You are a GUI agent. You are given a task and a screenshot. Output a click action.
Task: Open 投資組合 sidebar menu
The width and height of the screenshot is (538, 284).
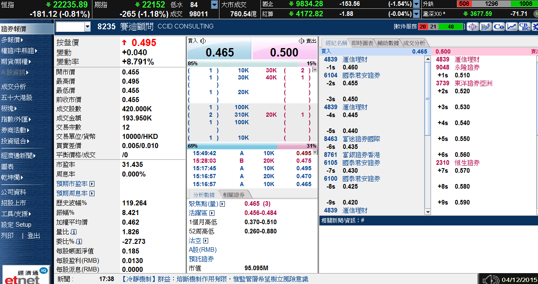(15, 141)
